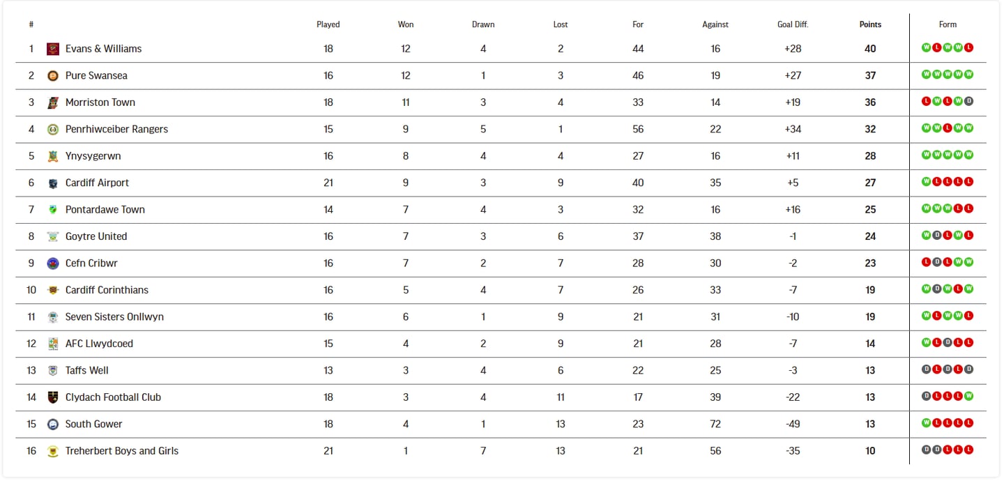The height and width of the screenshot is (481, 1004).
Task: Click the Cefn Cribwr club badge
Action: point(53,264)
